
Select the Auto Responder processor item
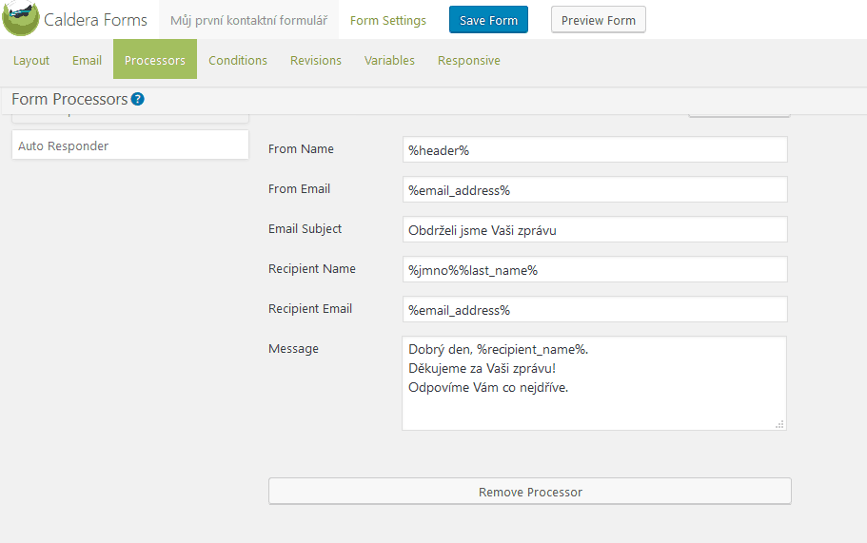pyautogui.click(x=130, y=145)
